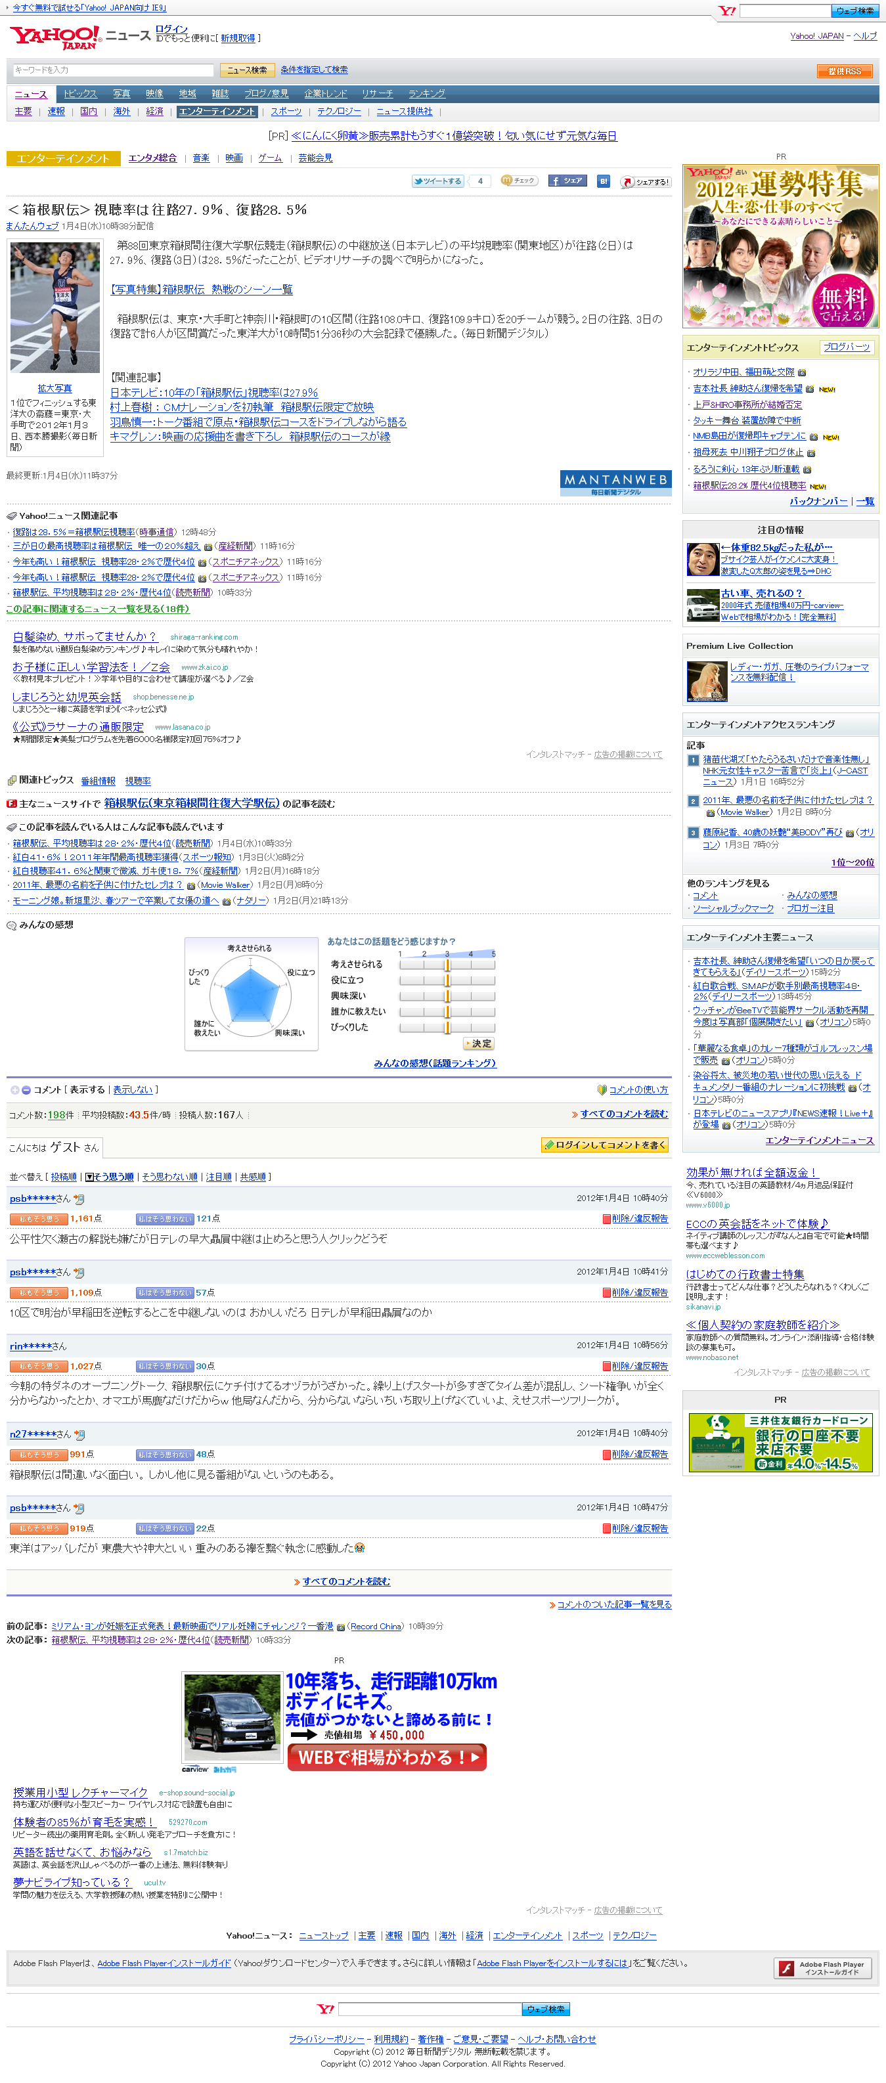The image size is (886, 2083).
Task: Click the plus icon beside the コメント heading
Action: point(14,1090)
